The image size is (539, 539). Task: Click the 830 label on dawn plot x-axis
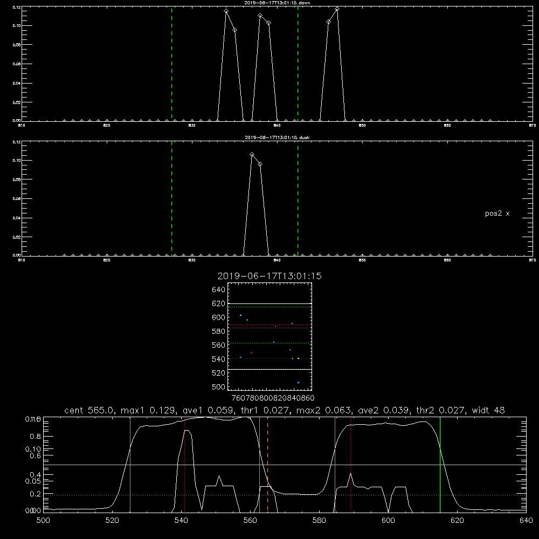(x=192, y=126)
